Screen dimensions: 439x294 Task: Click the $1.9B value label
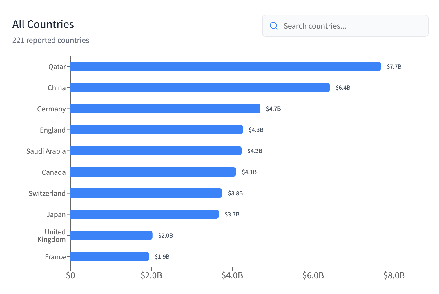coord(162,257)
